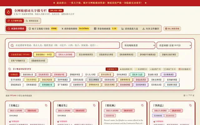Select the 【涉外制裁】 tag
This screenshot has width=200, height=125.
click(62, 80)
